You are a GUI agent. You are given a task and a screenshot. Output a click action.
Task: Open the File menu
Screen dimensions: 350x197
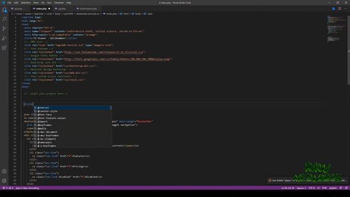coord(9,3)
